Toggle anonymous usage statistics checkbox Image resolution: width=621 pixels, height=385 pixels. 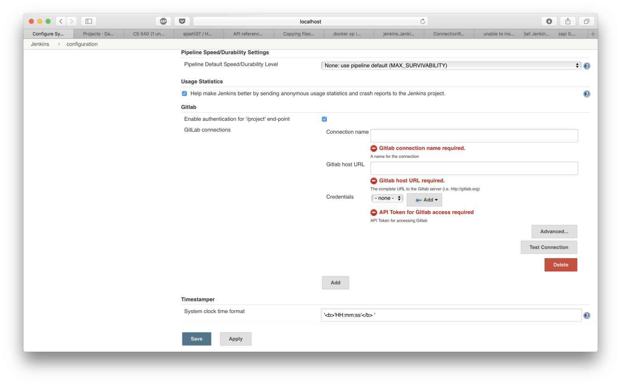point(184,93)
